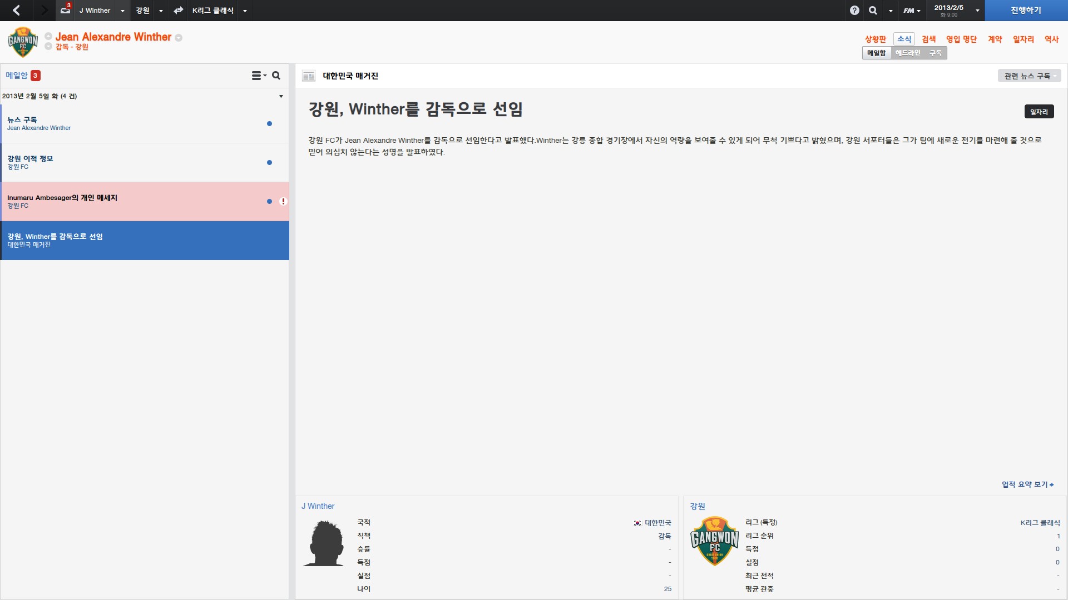This screenshot has height=600, width=1068.
Task: Collapse the 2013년 2월 5일 message group
Action: coord(281,96)
